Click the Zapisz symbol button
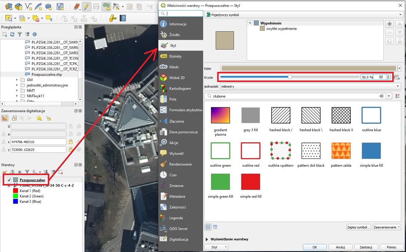Image resolution: width=406 pixels, height=252 pixels. 358,227
